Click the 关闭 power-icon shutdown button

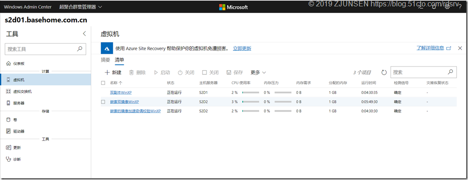coord(186,72)
